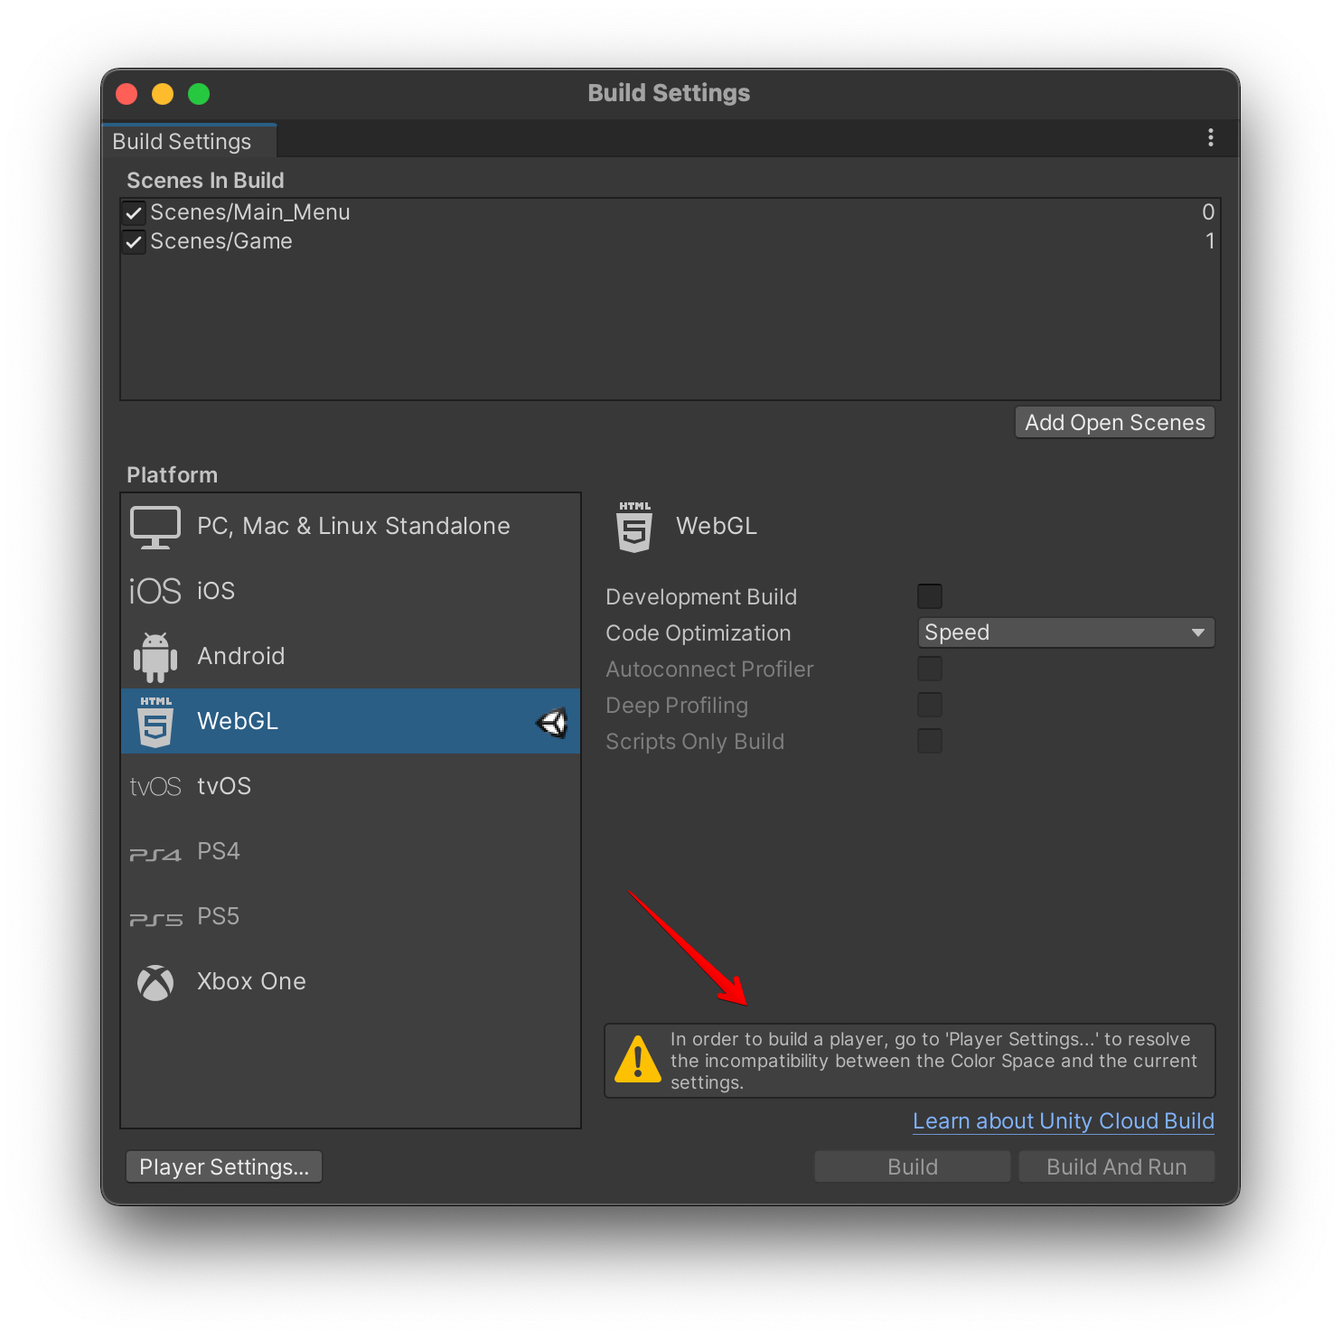Screen dimensions: 1341x1339
Task: Select the PS4 platform entry
Action: (x=351, y=852)
